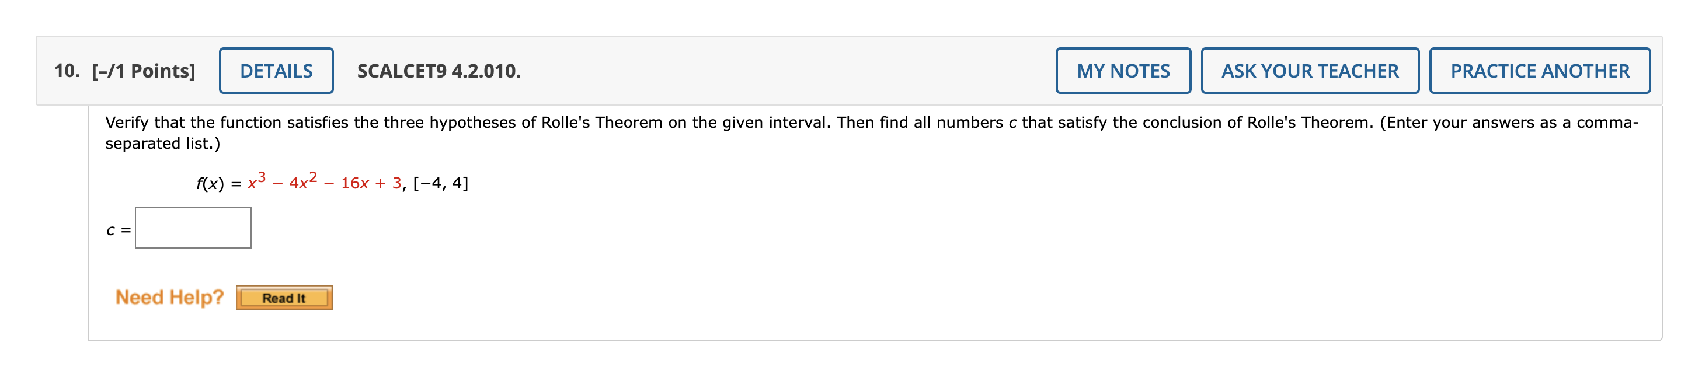The width and height of the screenshot is (1681, 391).
Task: Click question number 10
Action: pyautogui.click(x=65, y=69)
